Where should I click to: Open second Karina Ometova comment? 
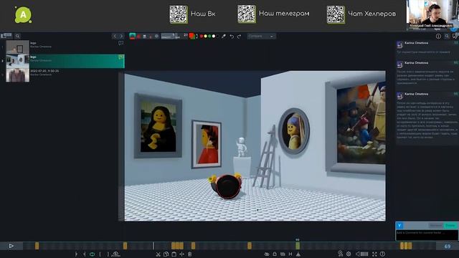coord(427,73)
